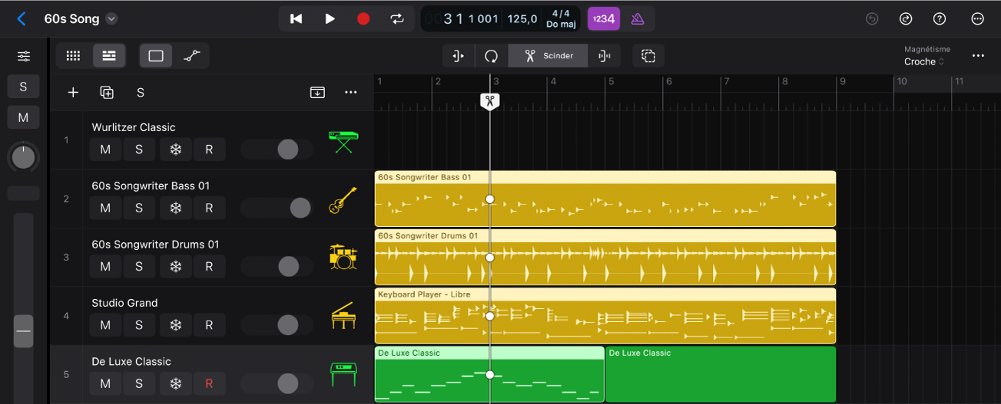Go back with the blue chevron
Screen dimensions: 1001x404
(x=22, y=18)
